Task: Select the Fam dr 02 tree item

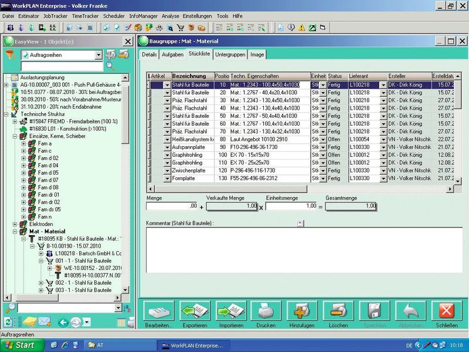Action: 49,202
